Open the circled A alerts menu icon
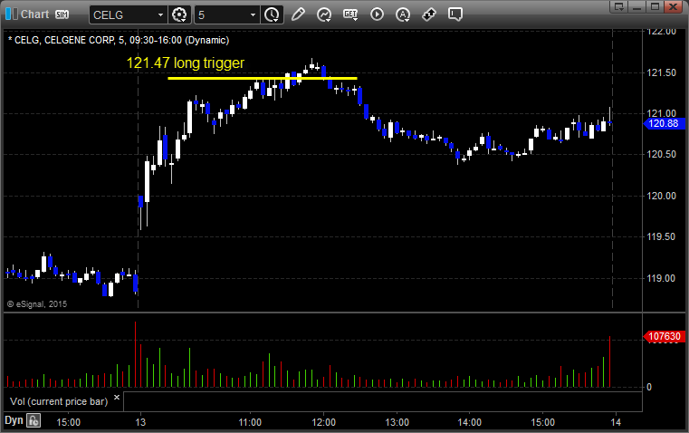Screen dimensions: 689x433 tap(403, 14)
